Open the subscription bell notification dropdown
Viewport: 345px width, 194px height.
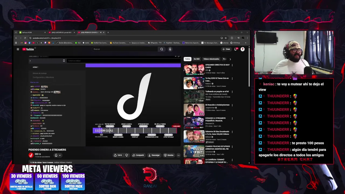click(x=58, y=155)
